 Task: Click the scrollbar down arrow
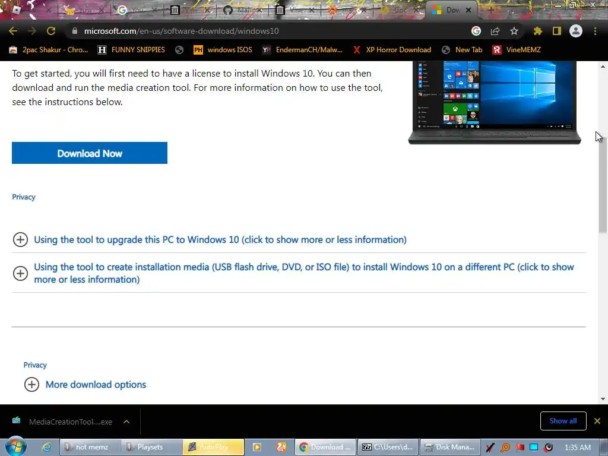[603, 398]
